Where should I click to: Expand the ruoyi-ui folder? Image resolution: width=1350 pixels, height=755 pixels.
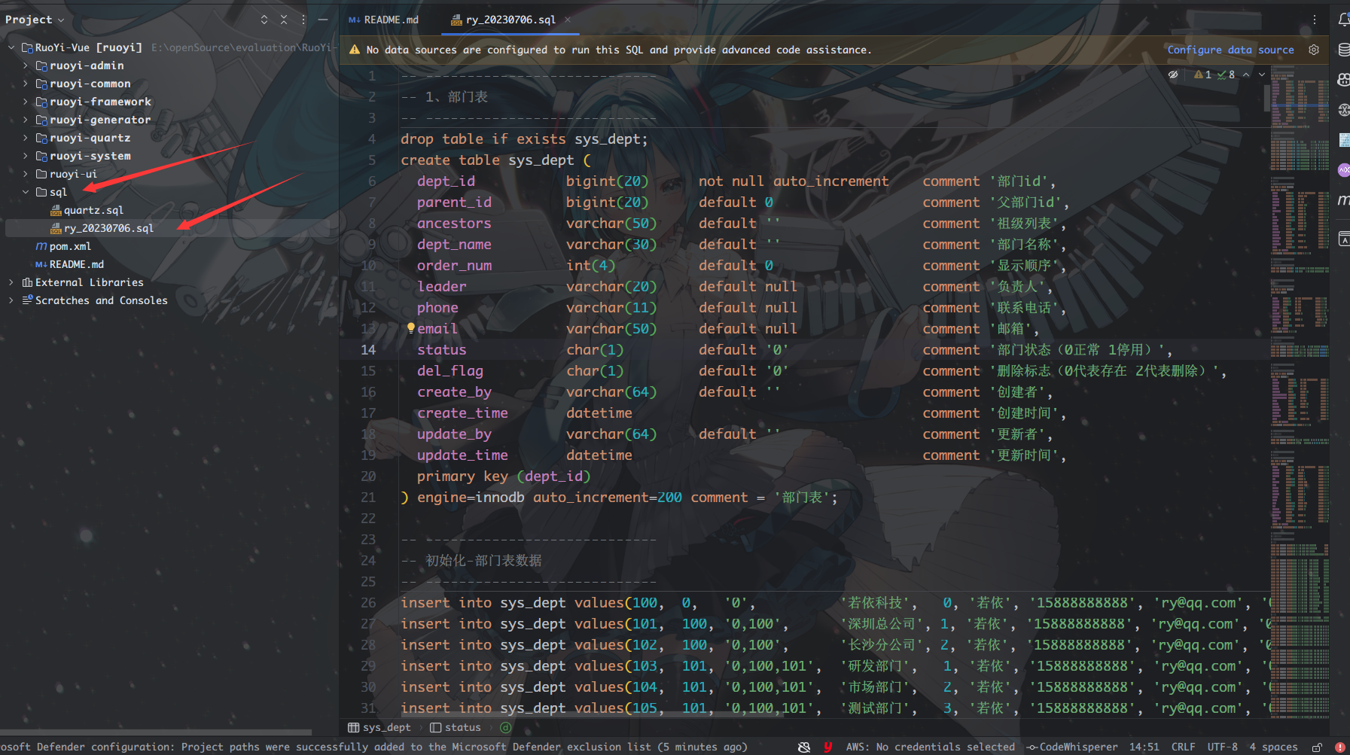[26, 174]
